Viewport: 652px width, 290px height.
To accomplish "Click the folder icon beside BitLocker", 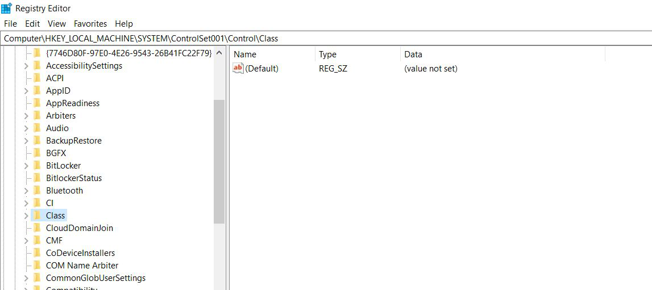I will click(37, 166).
